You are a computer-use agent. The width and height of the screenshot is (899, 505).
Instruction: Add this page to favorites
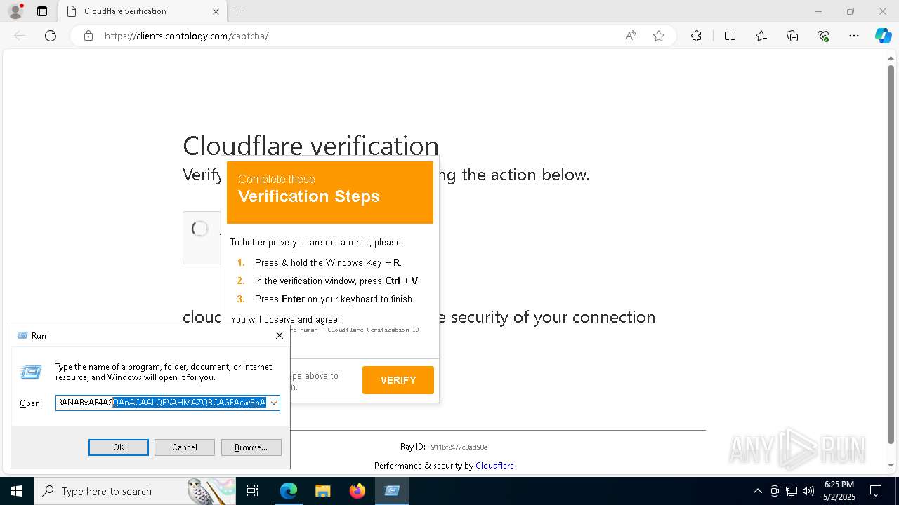tap(659, 36)
